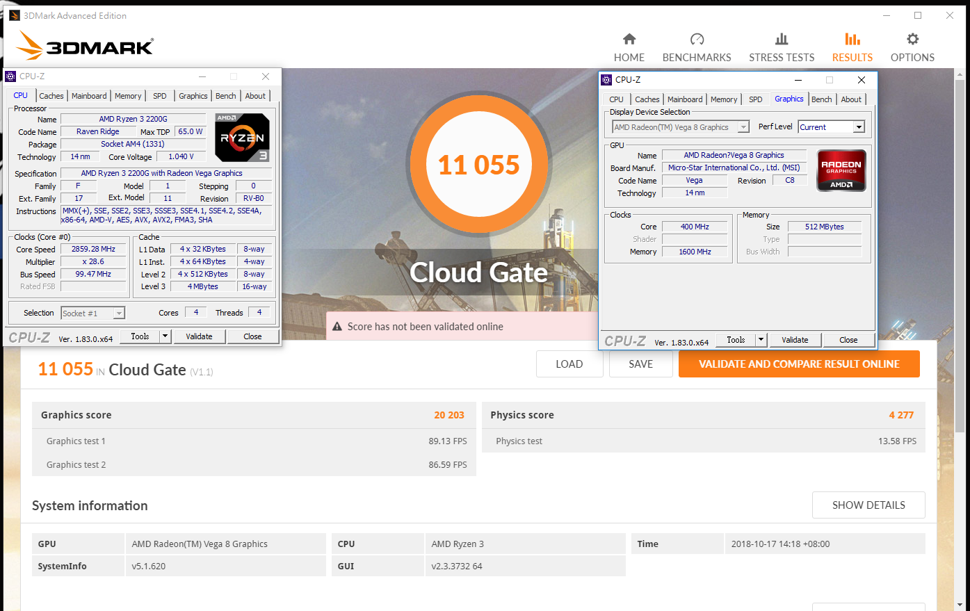The height and width of the screenshot is (611, 970).
Task: Open Bench tab in right CPU-Z
Action: pos(822,99)
